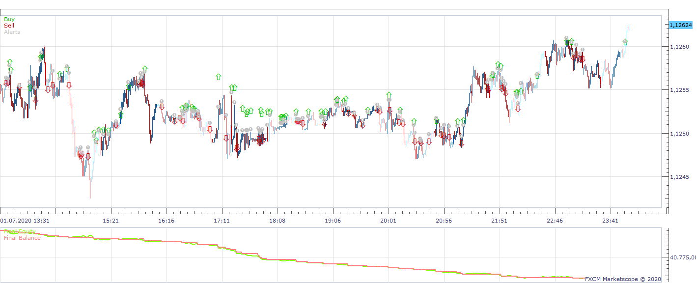Click the green buy arrow above 20:01
697x283 pixels.
coord(389,95)
